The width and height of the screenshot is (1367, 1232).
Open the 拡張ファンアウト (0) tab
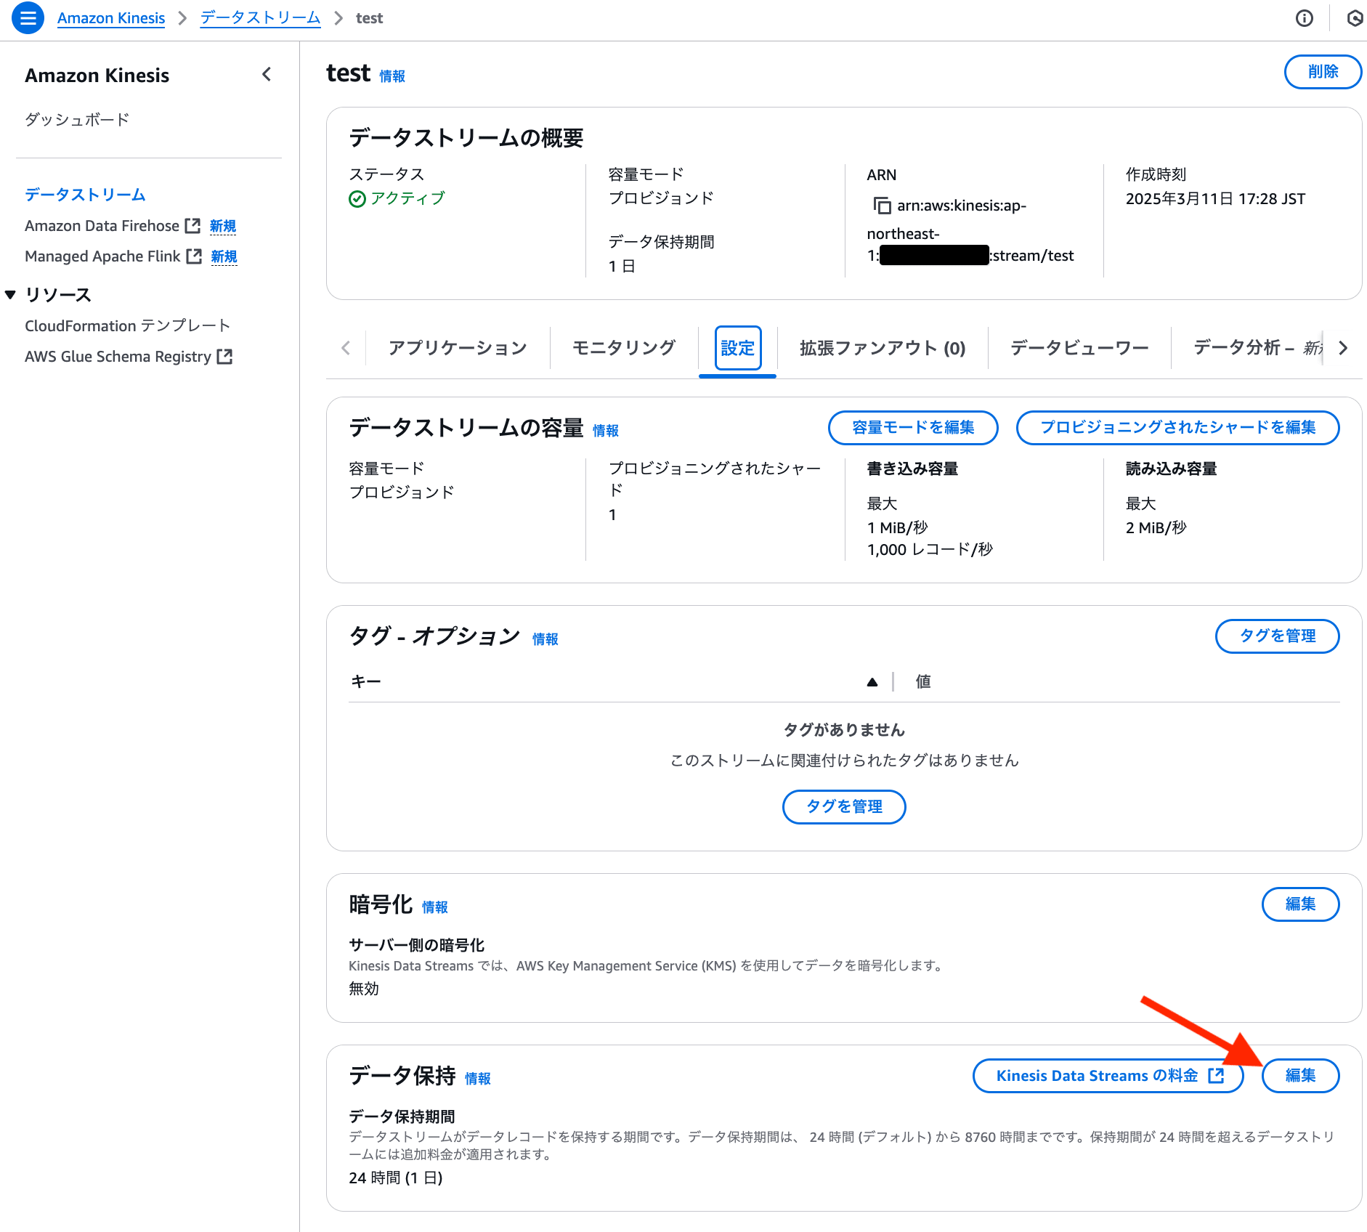pyautogui.click(x=883, y=348)
